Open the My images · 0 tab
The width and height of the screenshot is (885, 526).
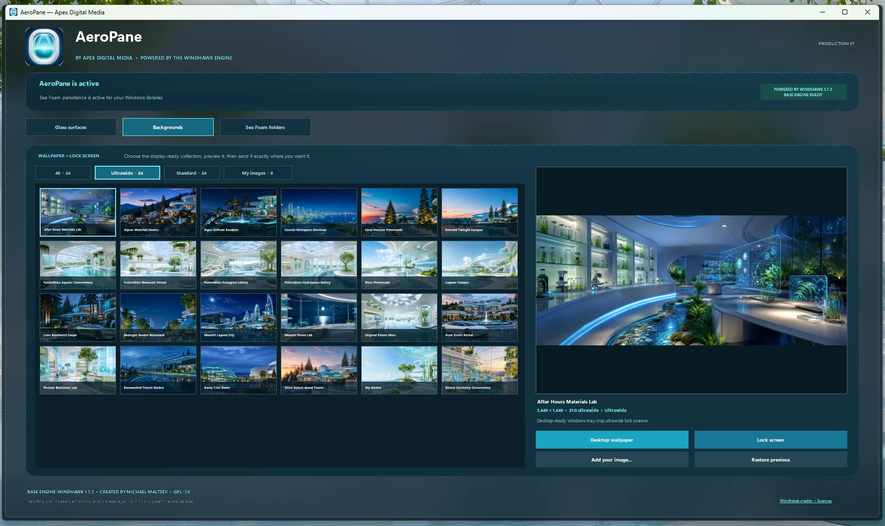tap(258, 173)
